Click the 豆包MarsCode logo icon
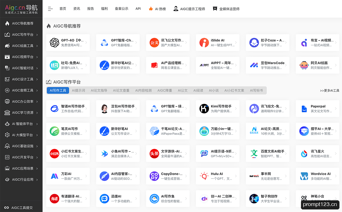This screenshot has width=342, height=212. click(254, 65)
